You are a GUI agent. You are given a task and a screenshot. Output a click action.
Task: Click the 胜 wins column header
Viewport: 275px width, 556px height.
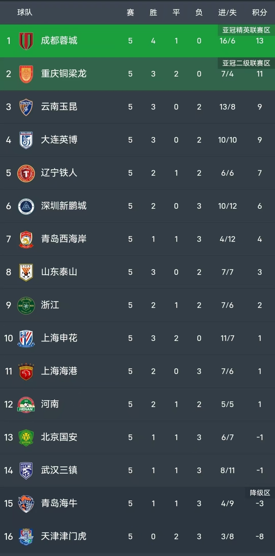point(153,12)
